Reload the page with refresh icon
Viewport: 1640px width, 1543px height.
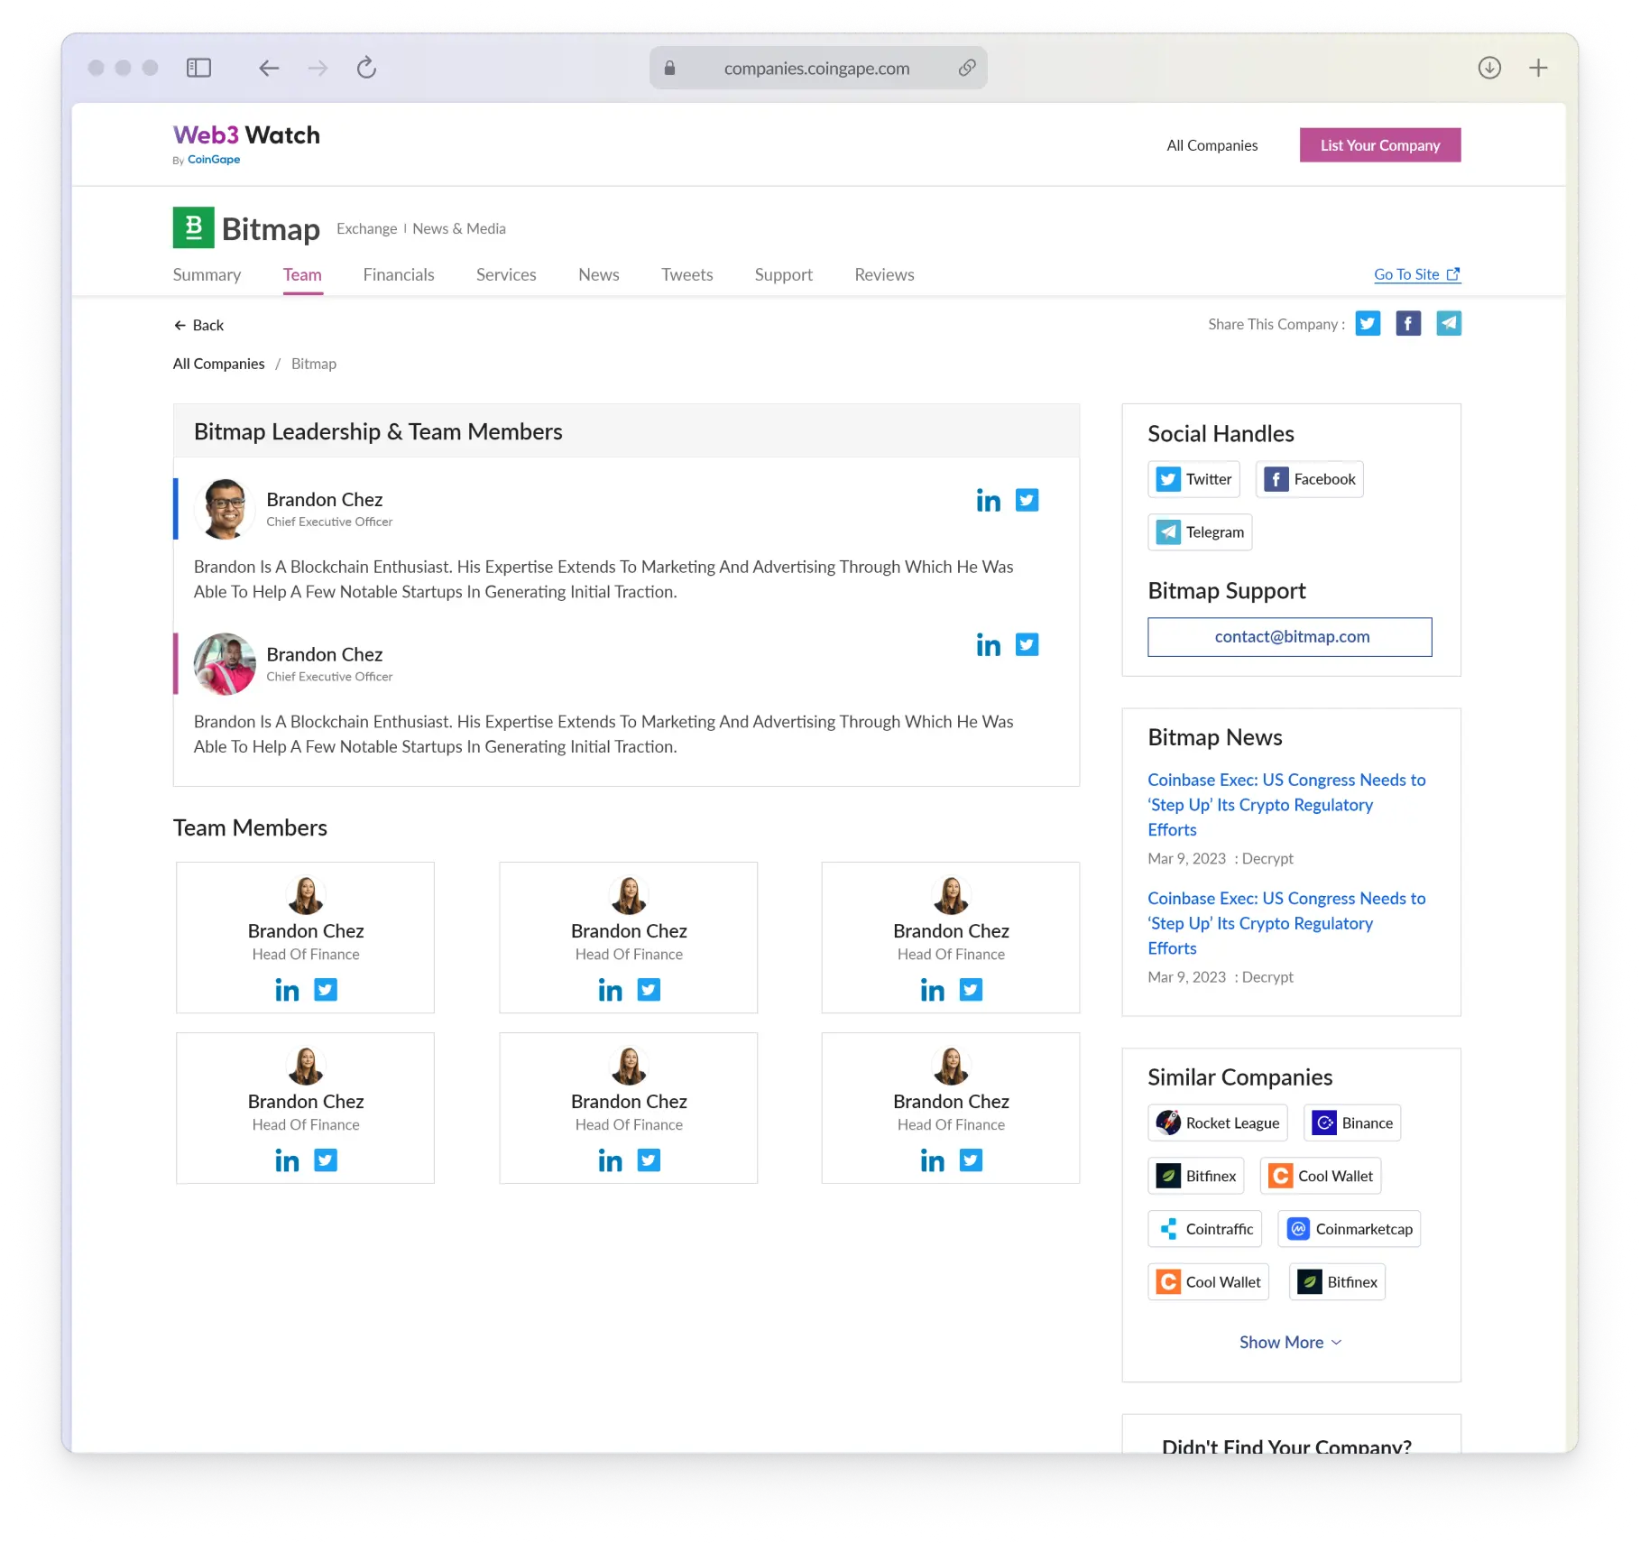366,68
